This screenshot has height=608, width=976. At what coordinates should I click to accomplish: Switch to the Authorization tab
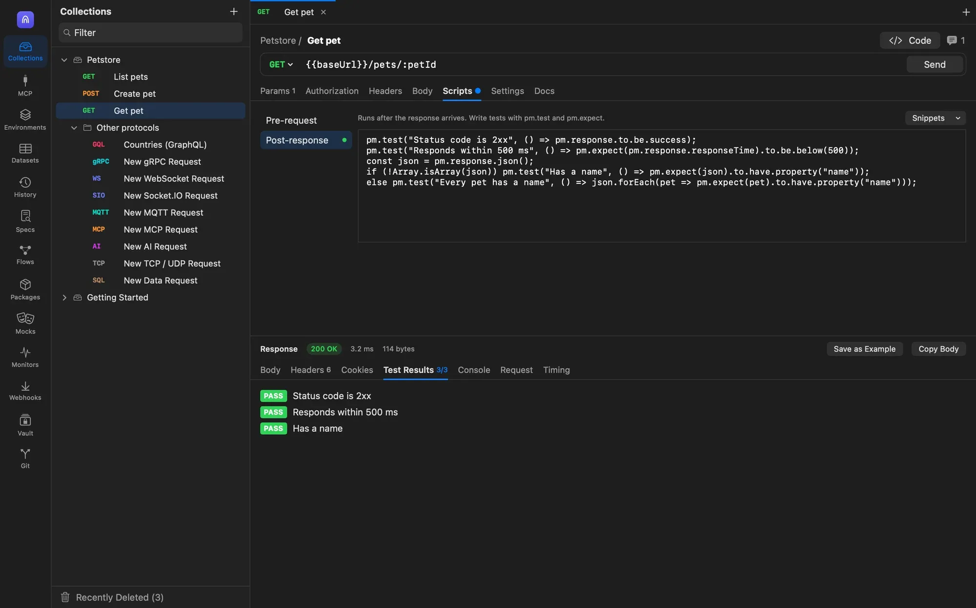point(332,91)
